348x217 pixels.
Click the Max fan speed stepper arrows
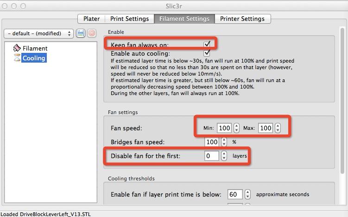(278, 128)
